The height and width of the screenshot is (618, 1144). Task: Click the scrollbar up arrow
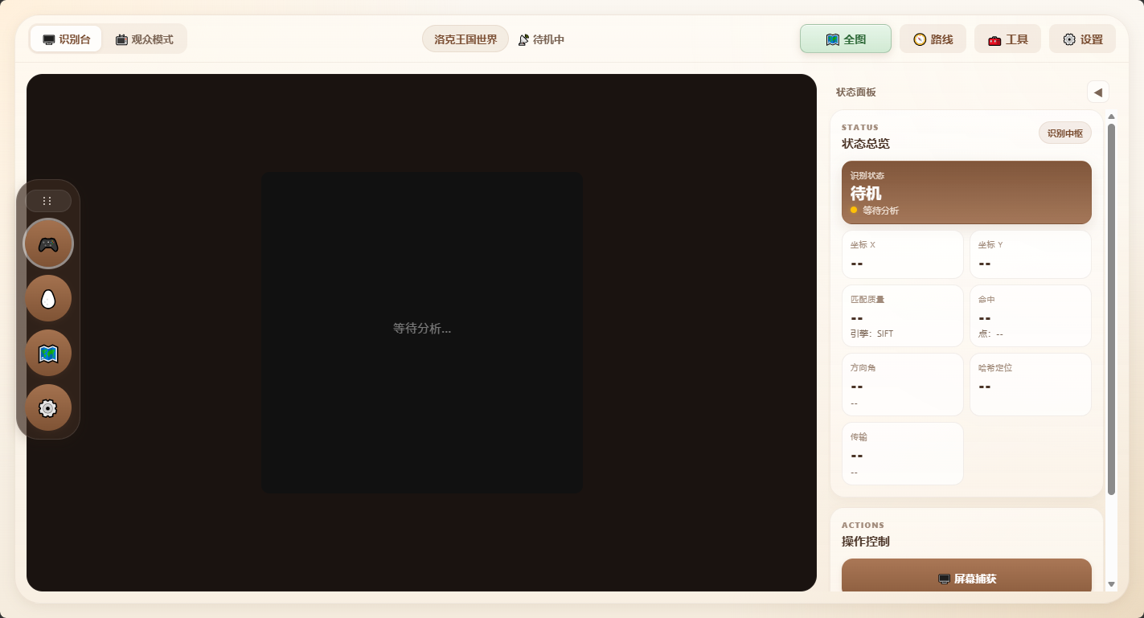click(1111, 117)
